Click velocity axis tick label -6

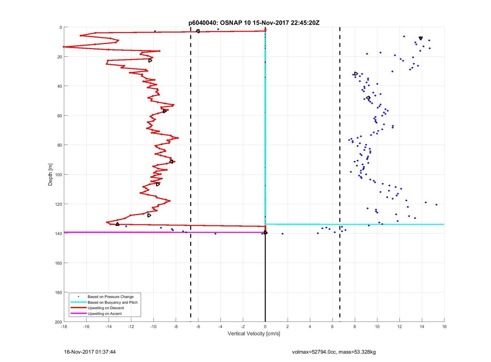click(198, 327)
